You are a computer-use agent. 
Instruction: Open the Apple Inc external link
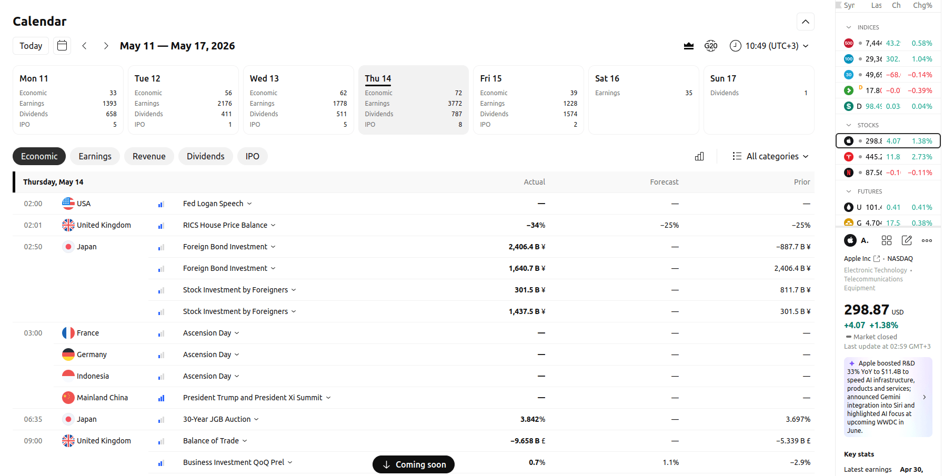pos(862,259)
